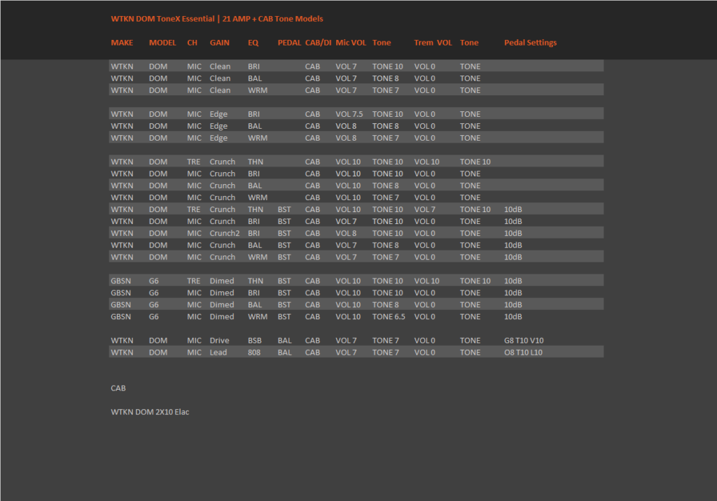This screenshot has width=717, height=501.
Task: Select G6 in the Dimed BRI row
Action: [x=153, y=292]
